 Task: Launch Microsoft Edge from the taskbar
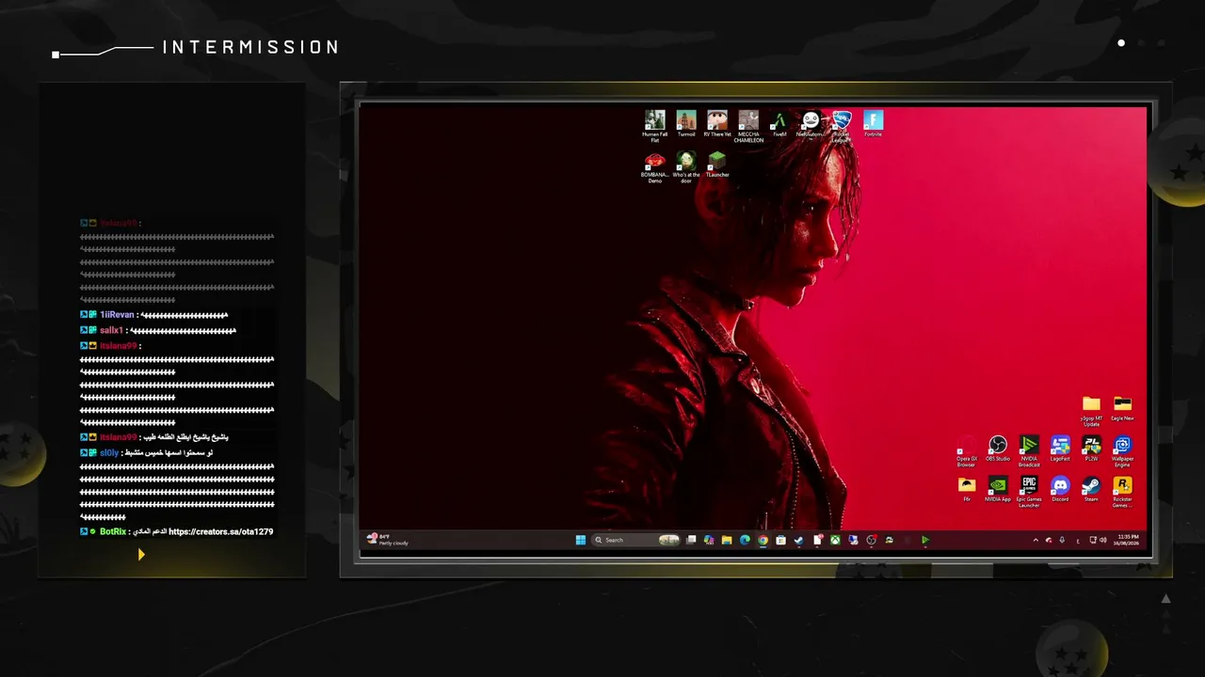745,540
